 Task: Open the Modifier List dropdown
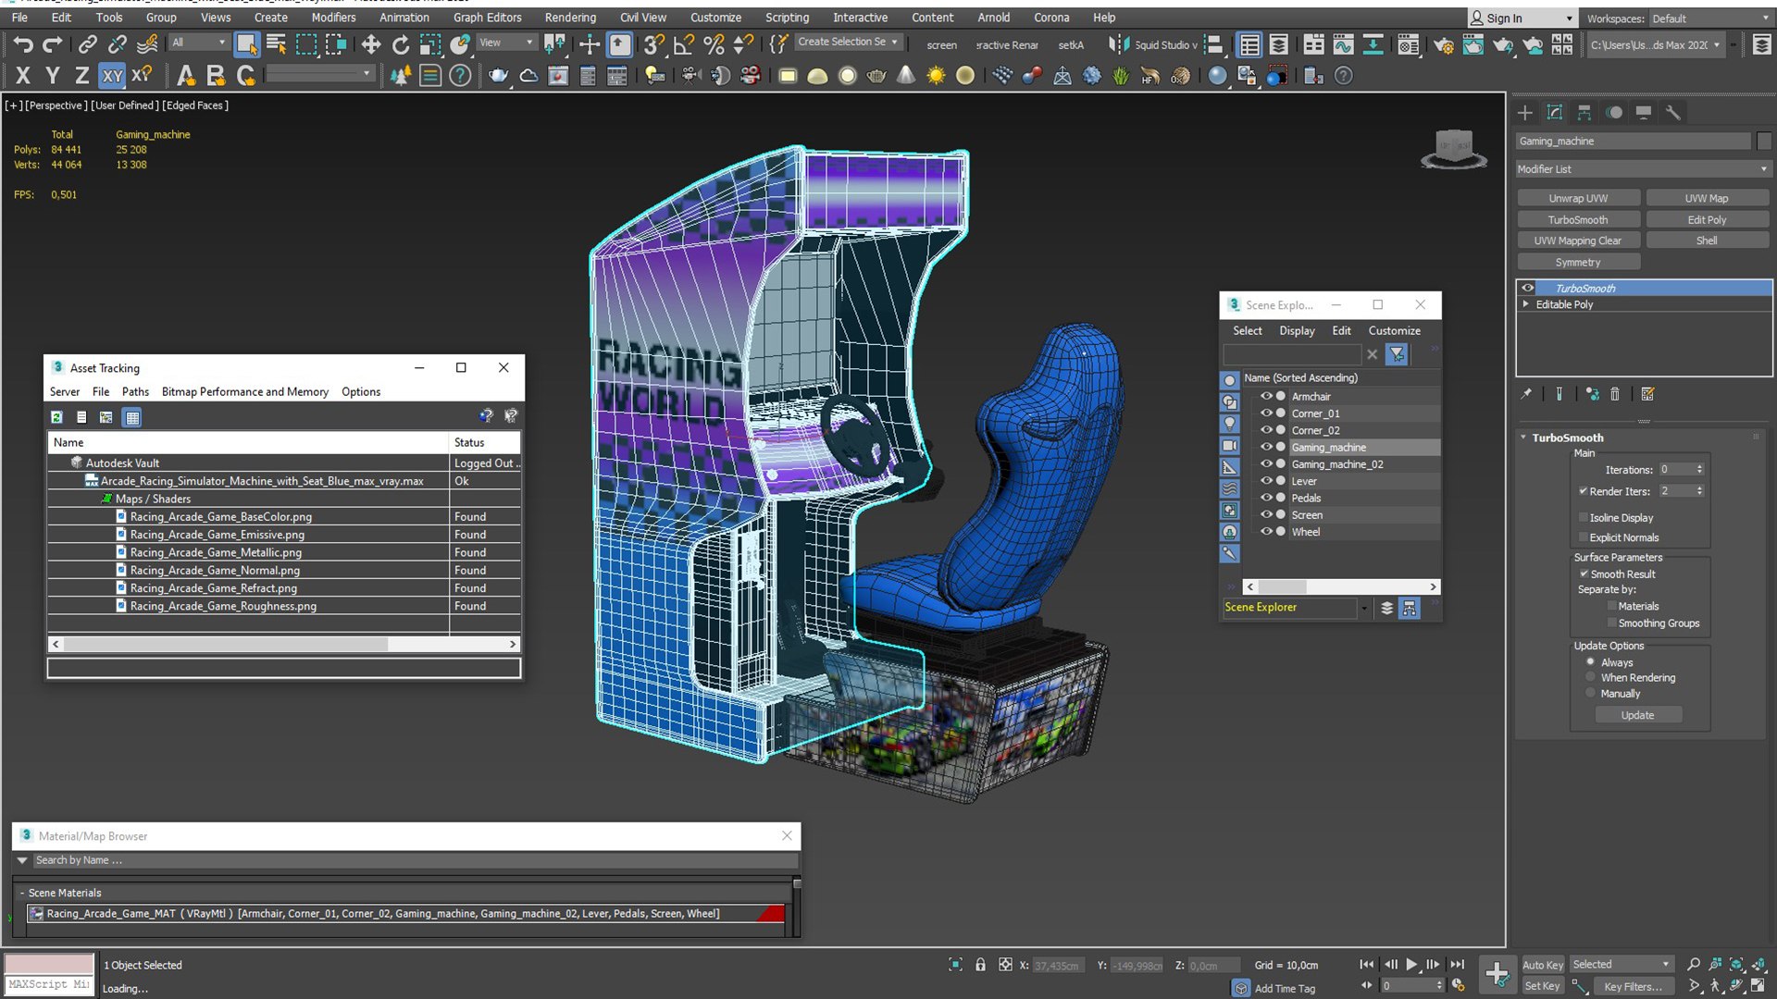1643,169
